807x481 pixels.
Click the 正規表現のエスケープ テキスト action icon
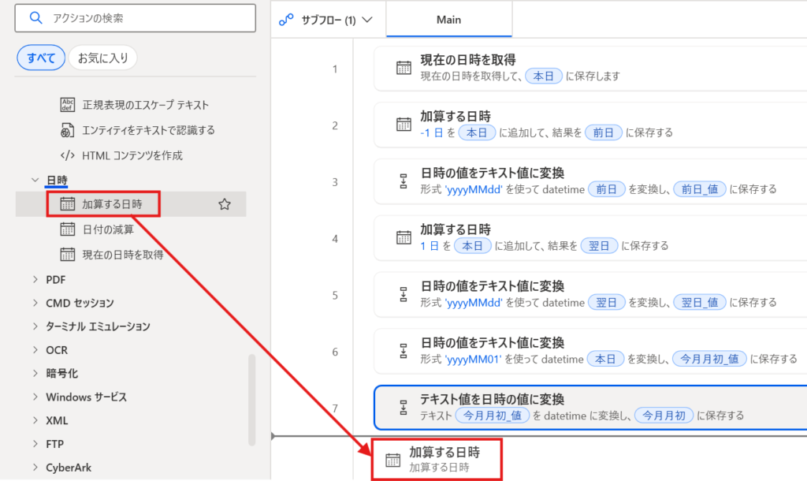68,105
